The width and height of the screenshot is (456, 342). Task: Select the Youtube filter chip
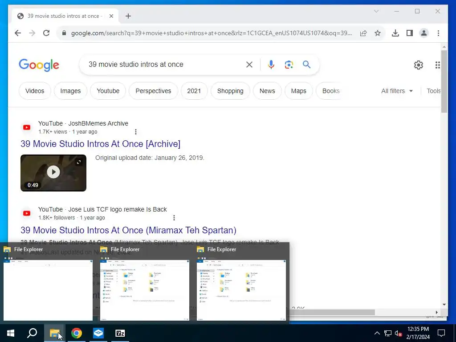click(x=108, y=91)
